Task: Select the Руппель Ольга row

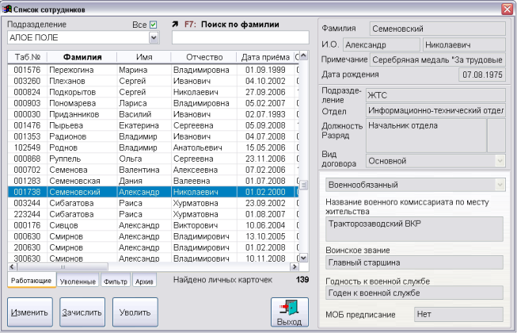Action: (154, 159)
